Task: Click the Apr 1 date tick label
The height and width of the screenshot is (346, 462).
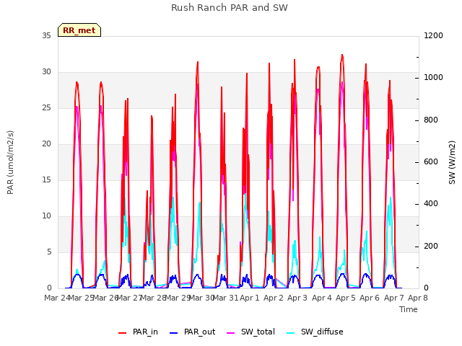Action: [x=250, y=298]
